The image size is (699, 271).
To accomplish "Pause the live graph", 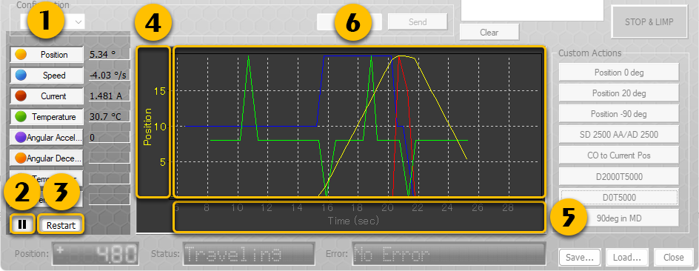I will pos(22,224).
